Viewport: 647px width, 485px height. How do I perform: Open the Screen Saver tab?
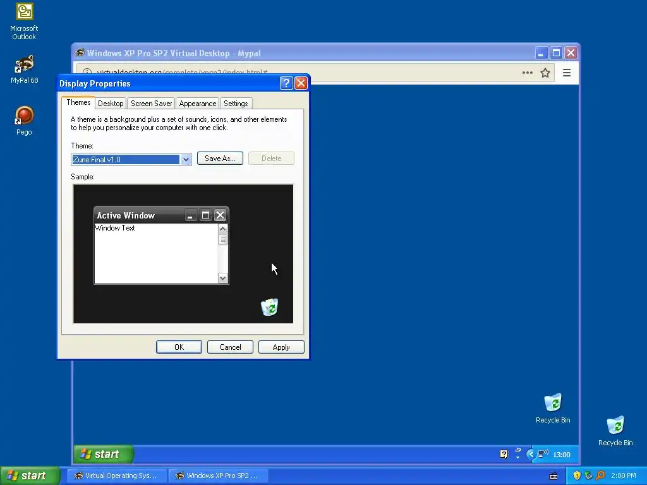point(151,104)
